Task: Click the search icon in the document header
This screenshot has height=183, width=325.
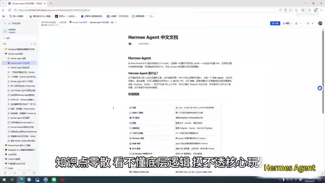Action: pyautogui.click(x=308, y=23)
